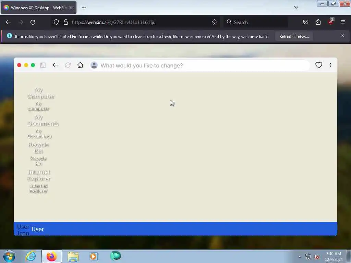Click the WebSim green maximize dot
Screen dimensions: 351x263
(33, 65)
